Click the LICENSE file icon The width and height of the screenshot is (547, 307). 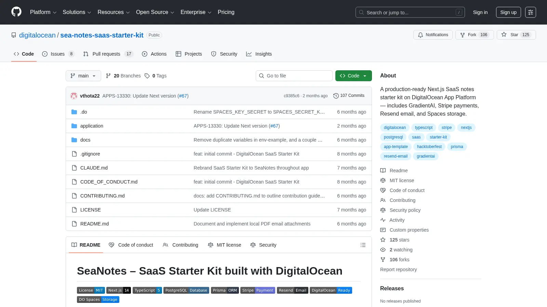(x=74, y=210)
